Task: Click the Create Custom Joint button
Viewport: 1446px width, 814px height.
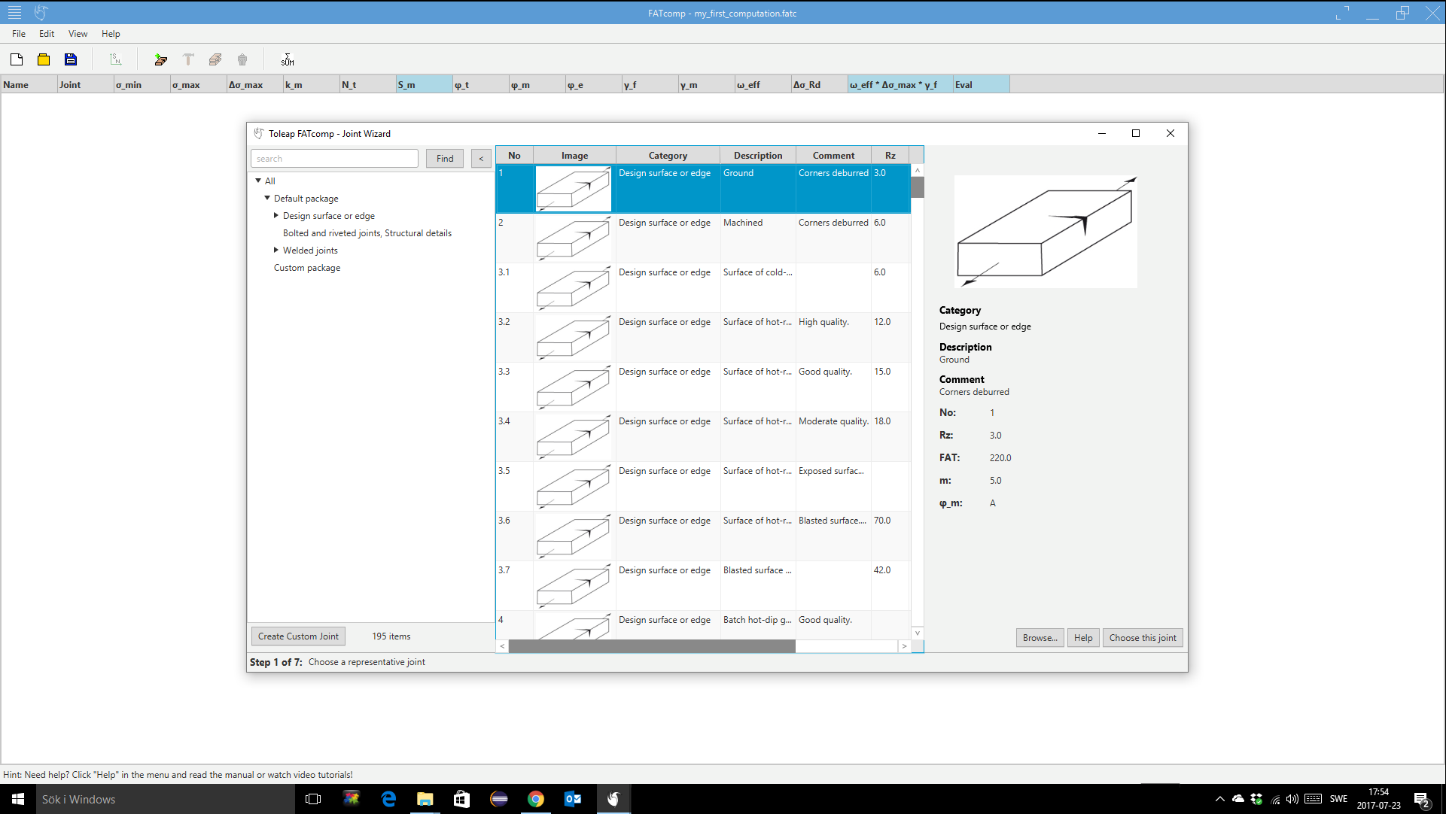Action: coord(298,636)
